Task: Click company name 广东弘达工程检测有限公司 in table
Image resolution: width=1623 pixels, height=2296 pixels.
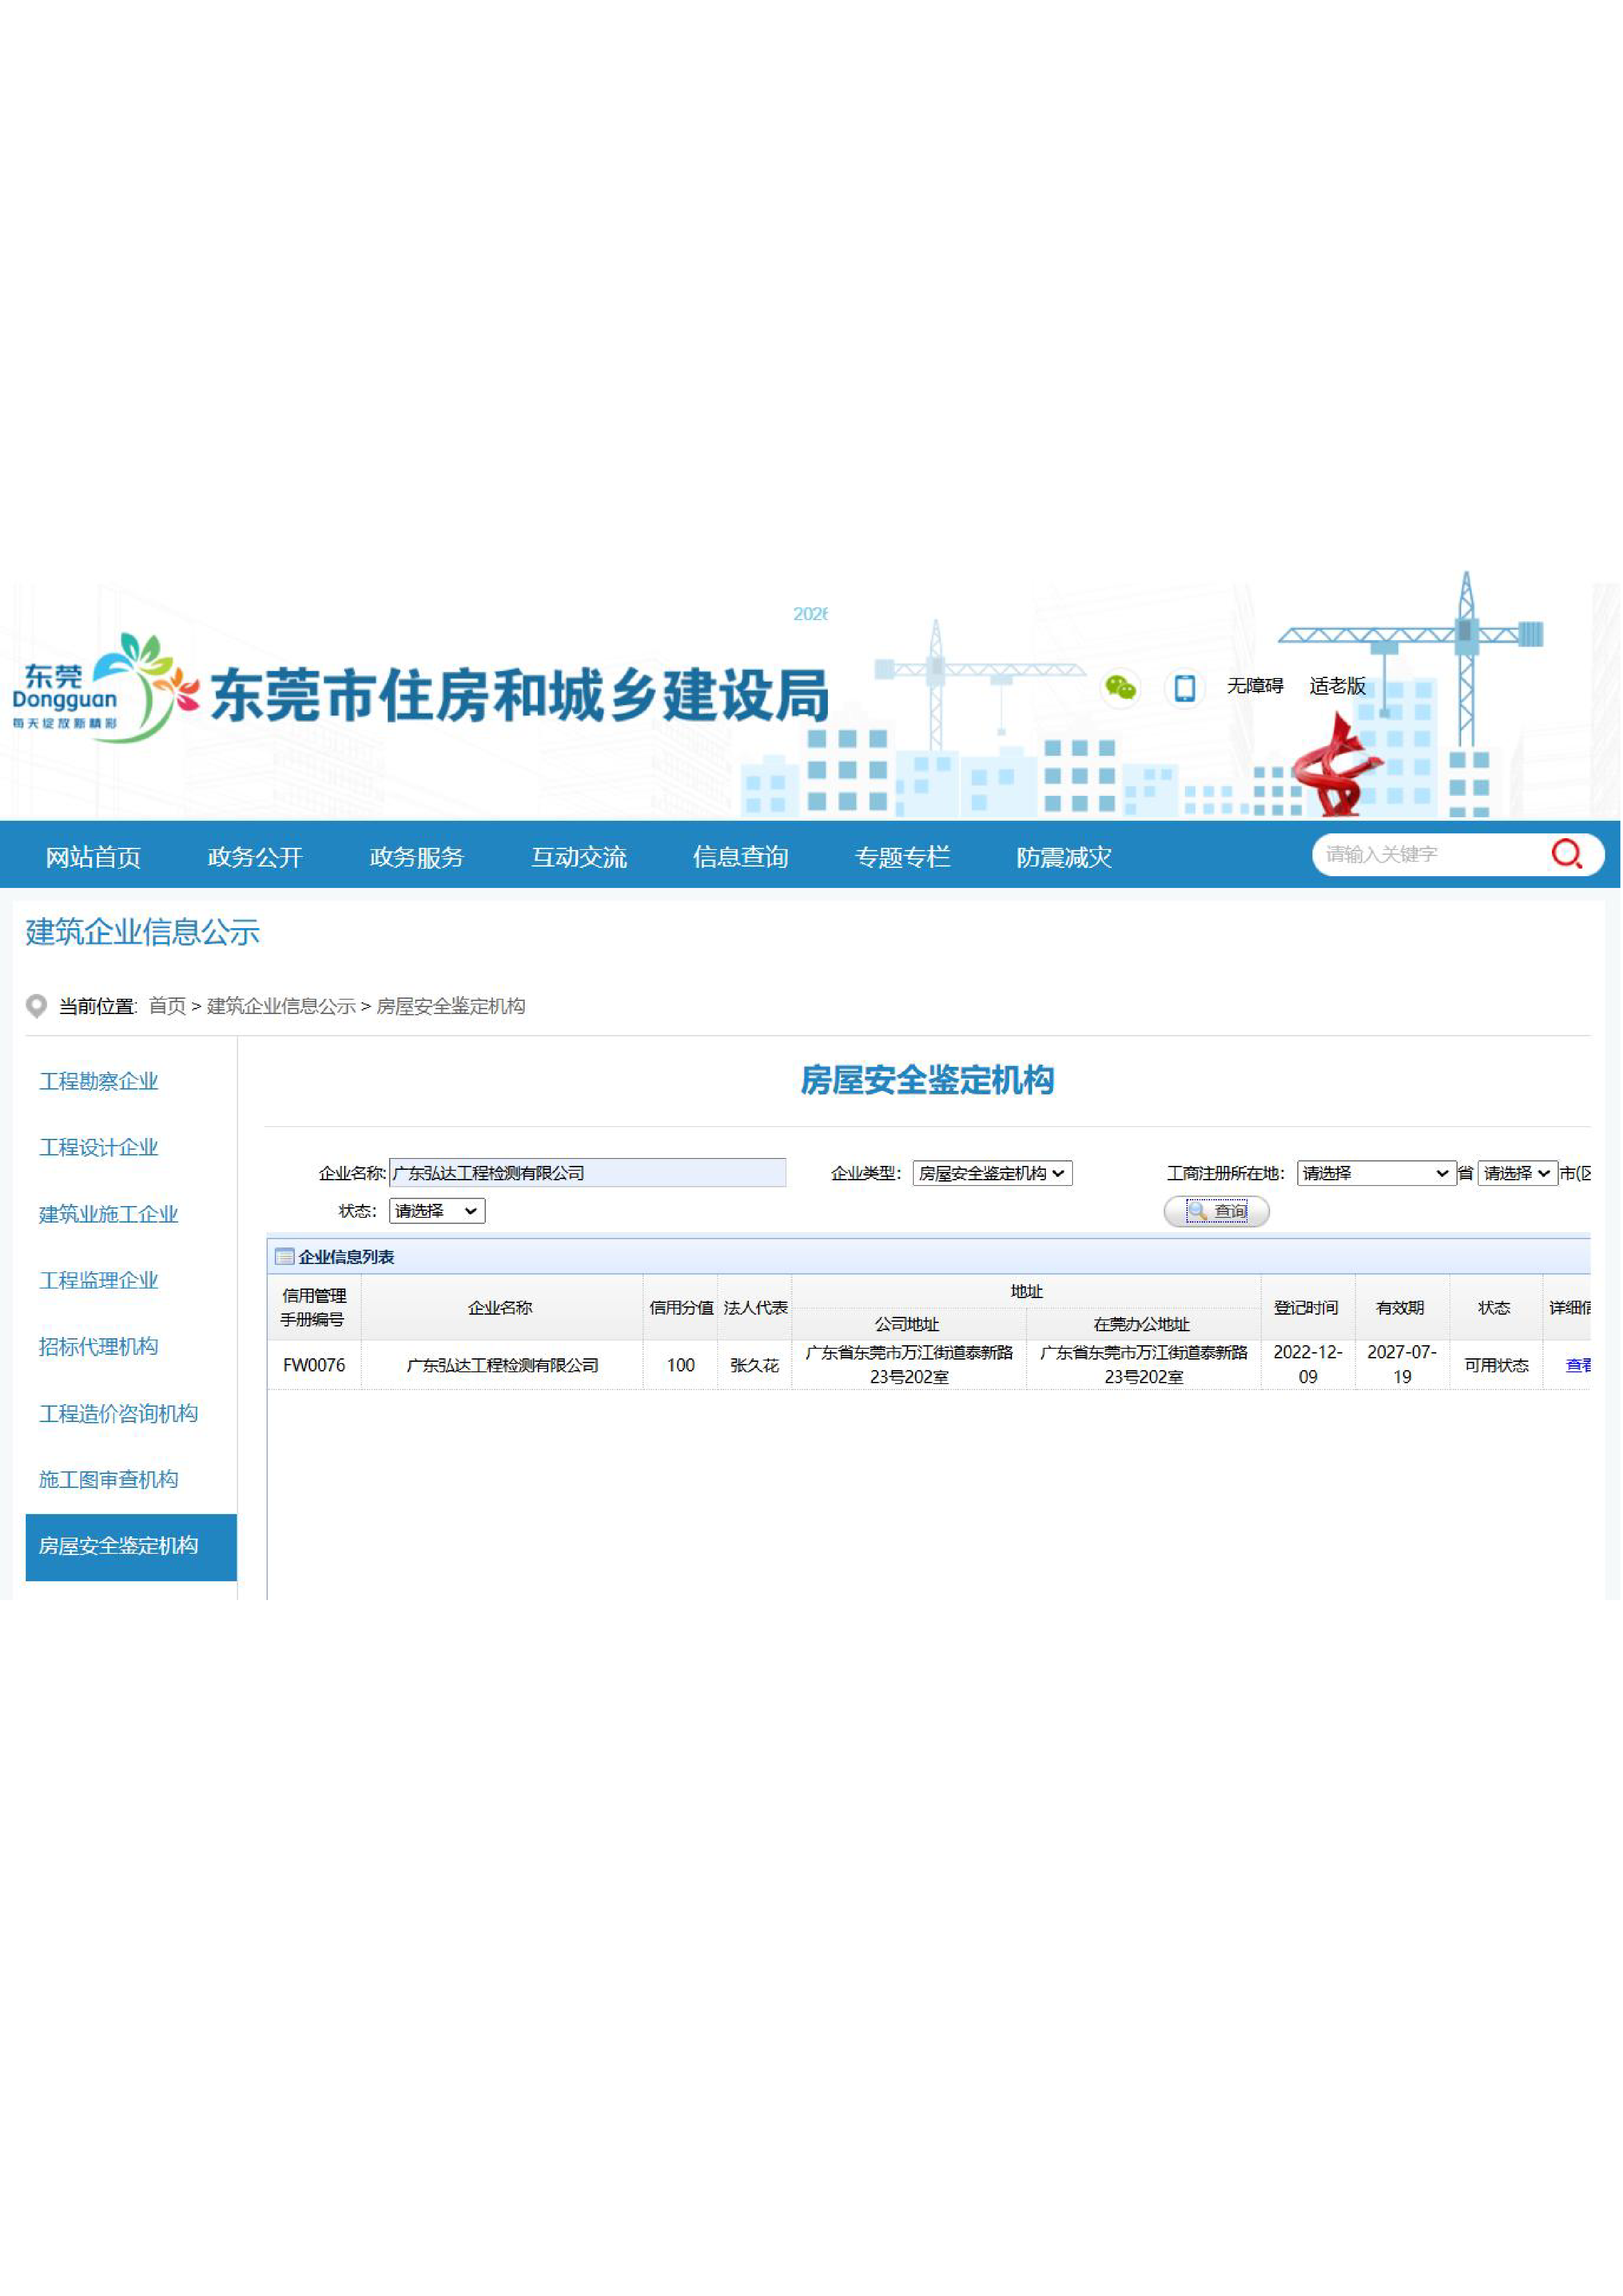Action: coord(502,1365)
